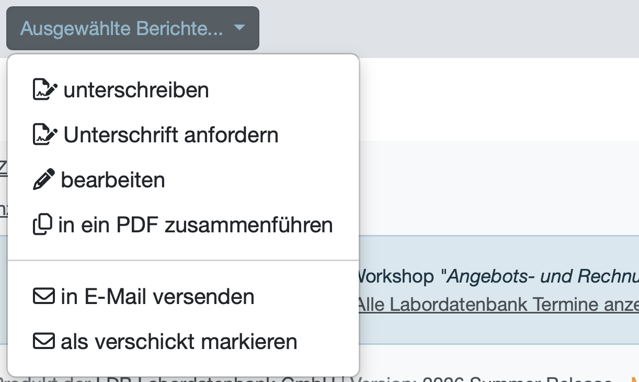Click the envelope icon beside als verschickt markieren
The width and height of the screenshot is (639, 382).
click(x=43, y=342)
